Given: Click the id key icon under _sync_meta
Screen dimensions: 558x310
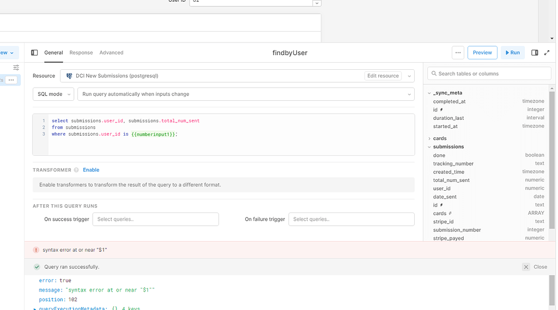Looking at the screenshot, I should [441, 110].
